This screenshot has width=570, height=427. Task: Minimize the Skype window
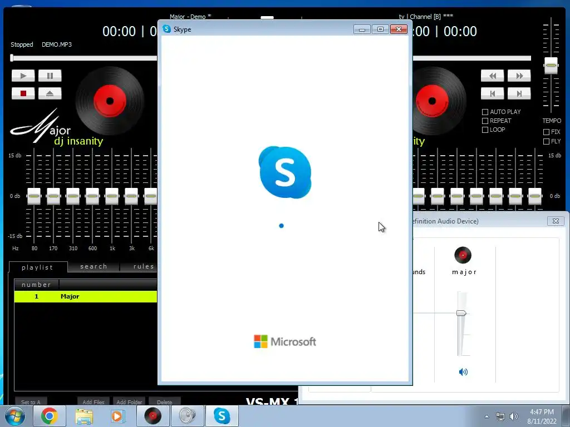(x=362, y=29)
